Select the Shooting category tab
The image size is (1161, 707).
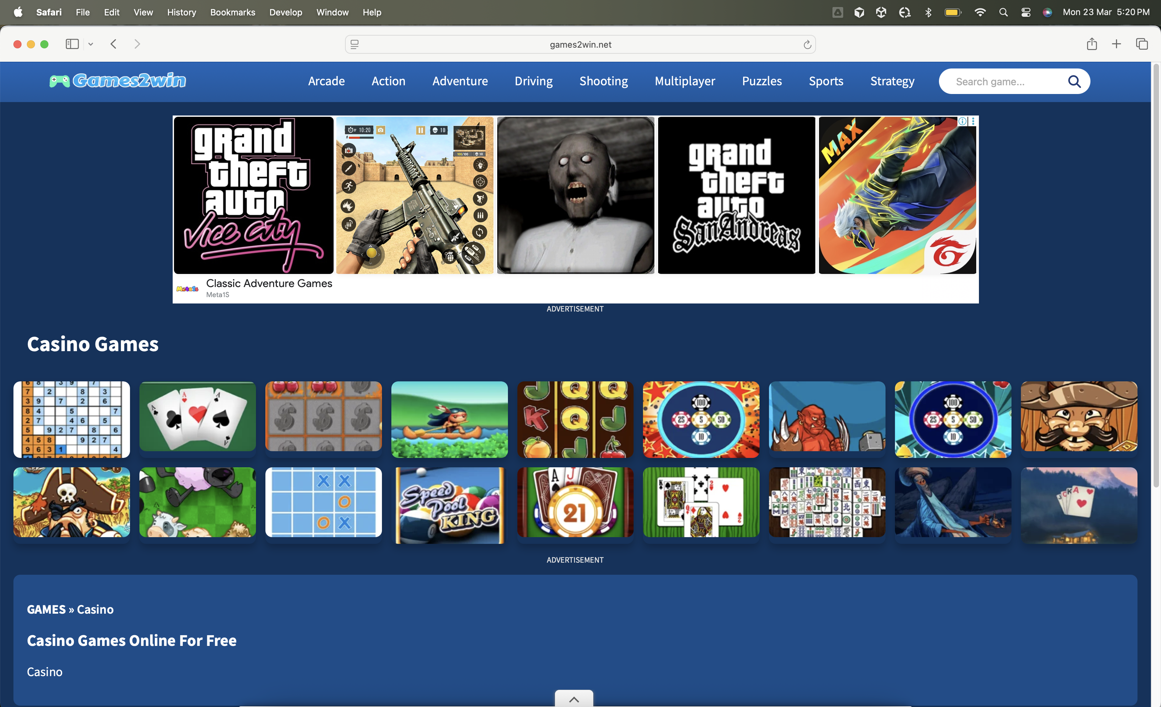click(x=603, y=81)
